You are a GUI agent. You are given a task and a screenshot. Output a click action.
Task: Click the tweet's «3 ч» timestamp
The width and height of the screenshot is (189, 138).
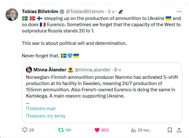click(111, 12)
